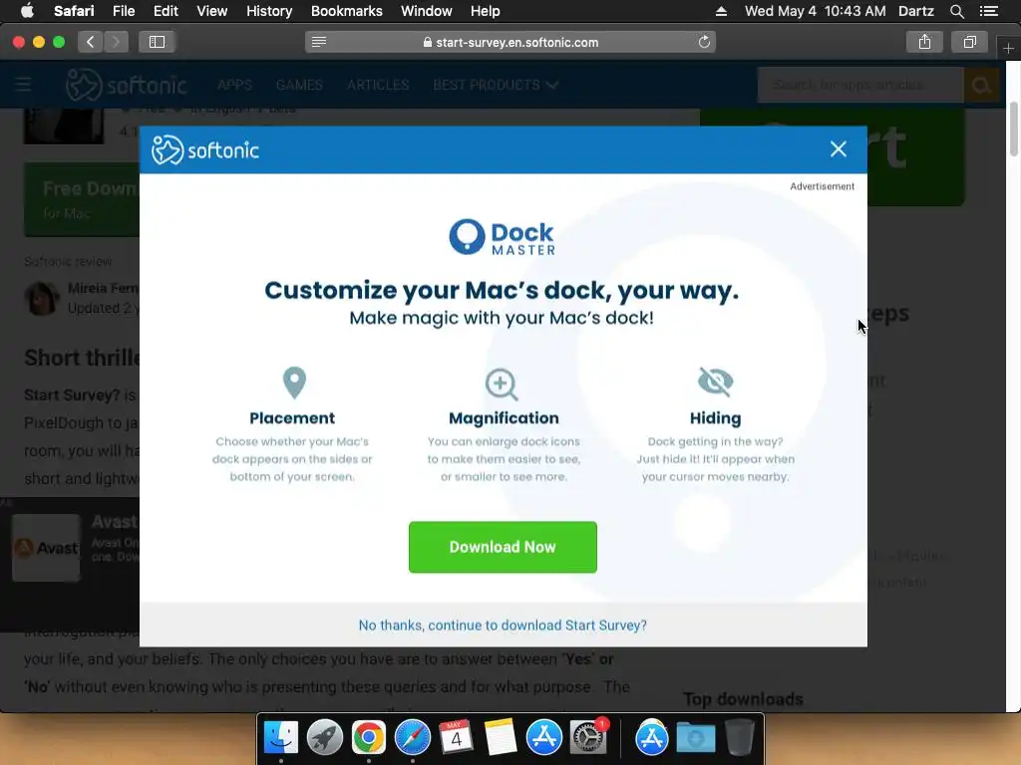Close the Softonic advertisement popup
The height and width of the screenshot is (765, 1021).
click(x=838, y=149)
